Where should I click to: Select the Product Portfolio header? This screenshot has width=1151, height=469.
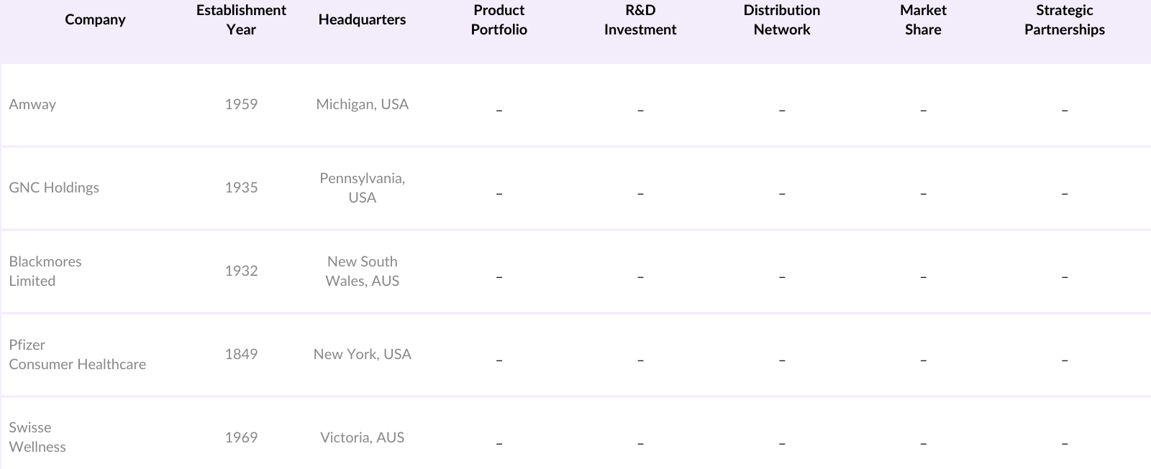point(499,20)
